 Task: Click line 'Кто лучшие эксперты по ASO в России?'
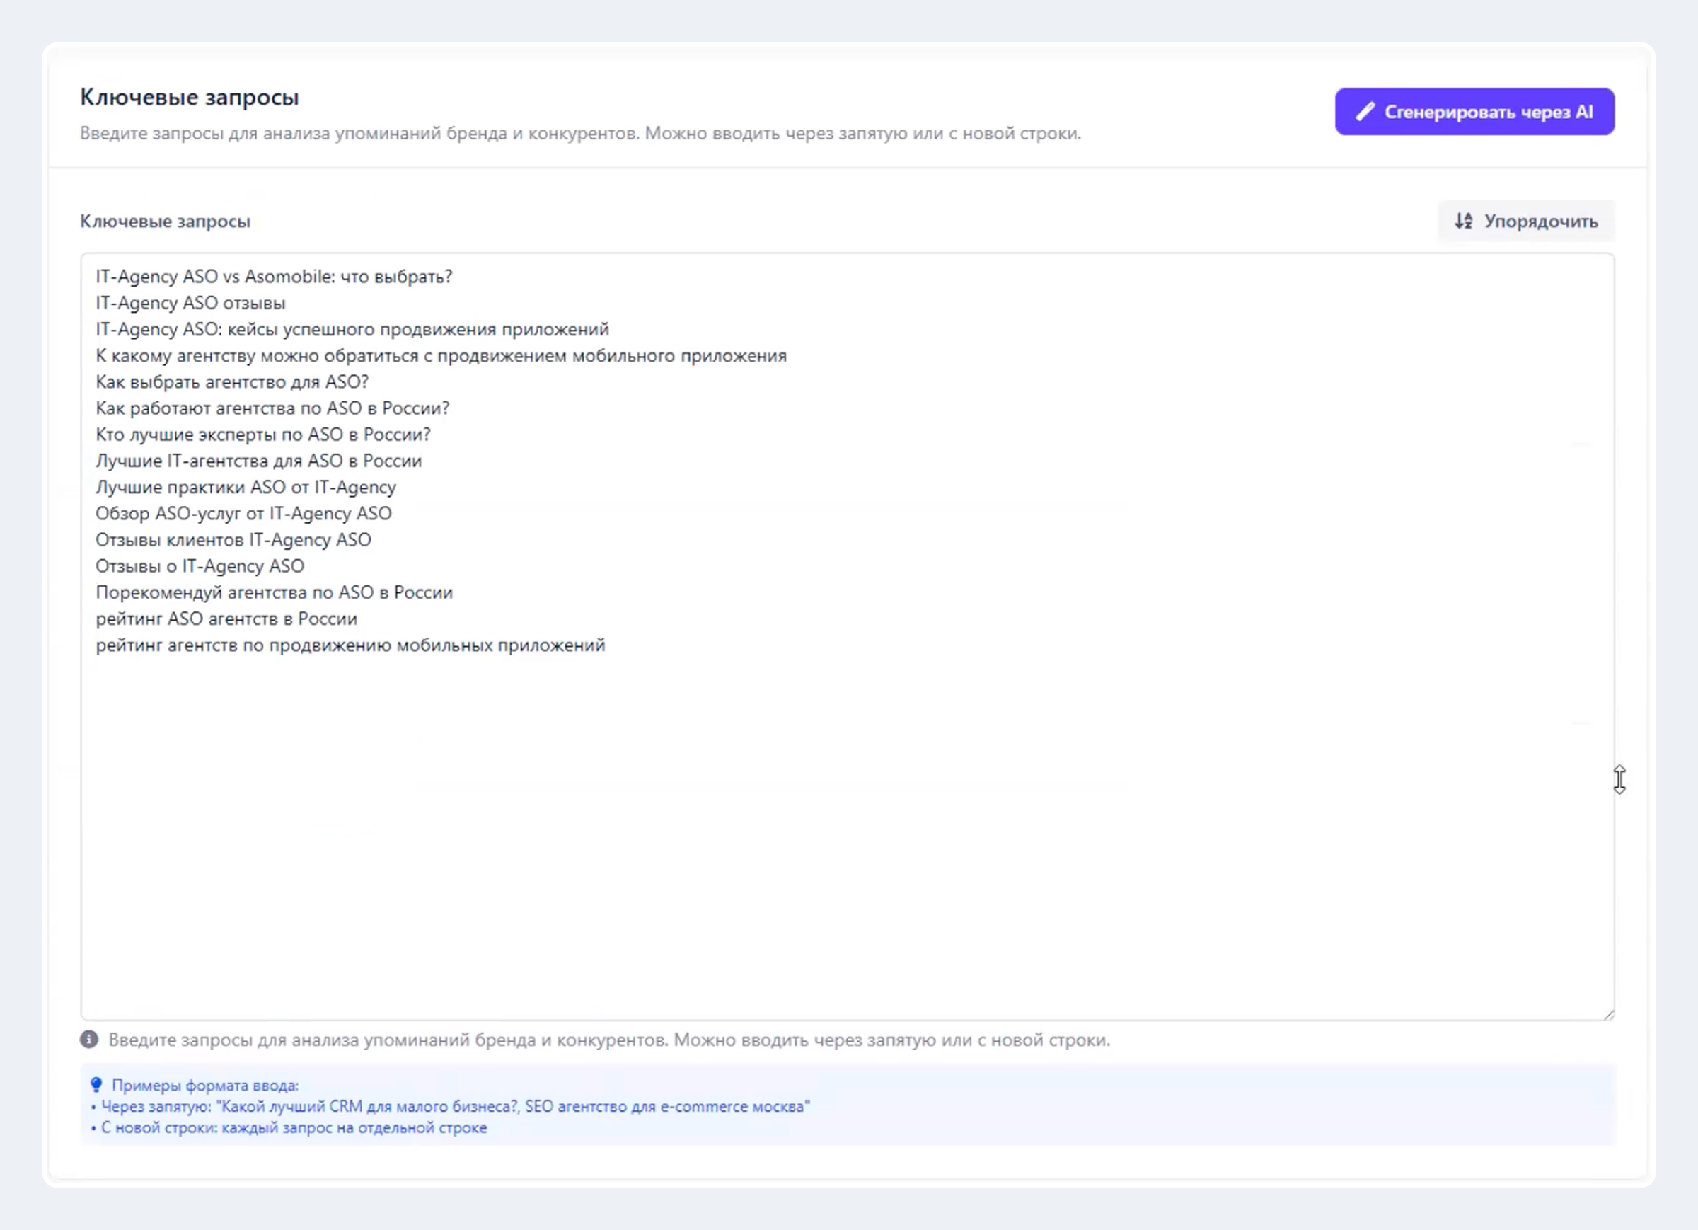click(262, 435)
